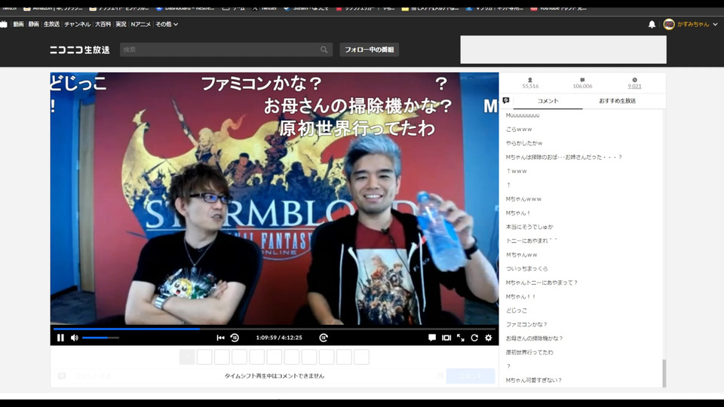Select comment 'Mちゃんトニーにあやまって？'
This screenshot has width=724, height=407.
541,283
